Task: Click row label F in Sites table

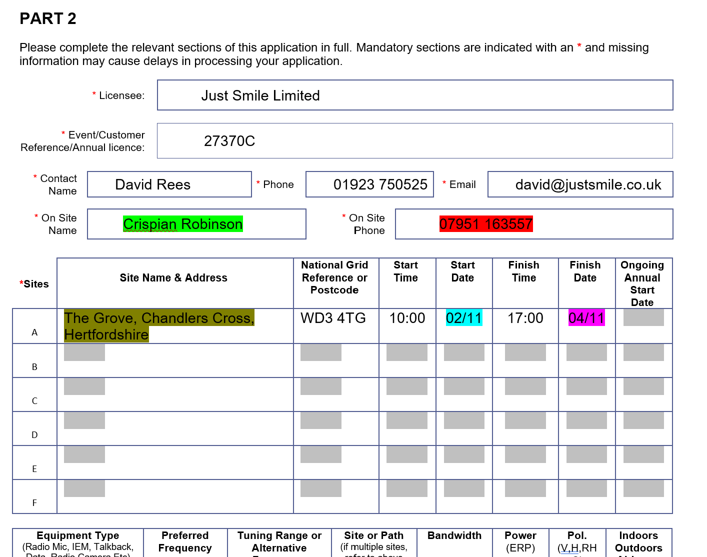Action: 34,503
